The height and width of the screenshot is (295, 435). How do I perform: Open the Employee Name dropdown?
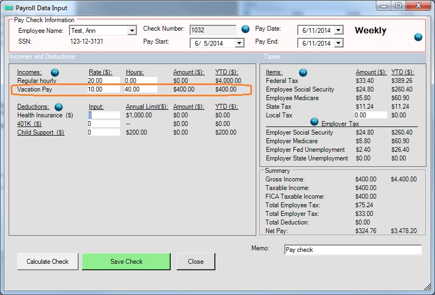coord(132,31)
